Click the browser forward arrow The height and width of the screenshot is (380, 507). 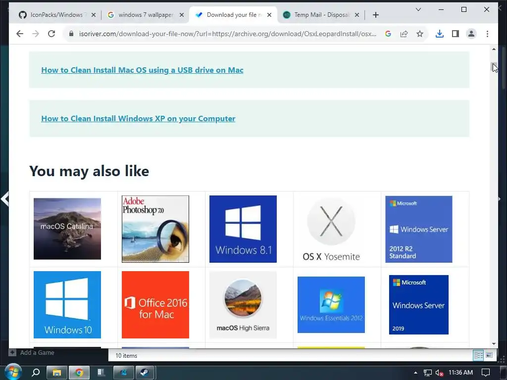[36, 34]
